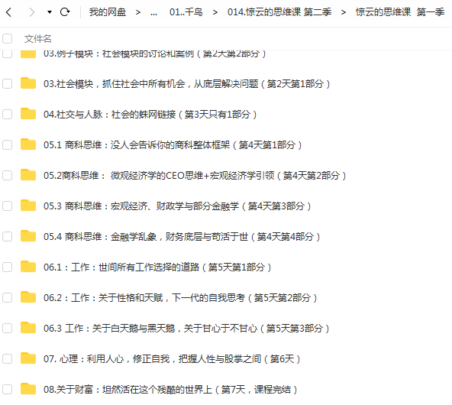Refresh the file list
The height and width of the screenshot is (405, 452).
65,11
